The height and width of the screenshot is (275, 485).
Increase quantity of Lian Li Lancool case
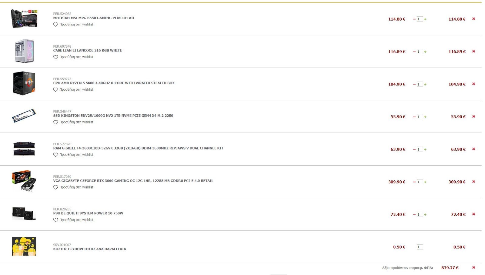tap(425, 52)
